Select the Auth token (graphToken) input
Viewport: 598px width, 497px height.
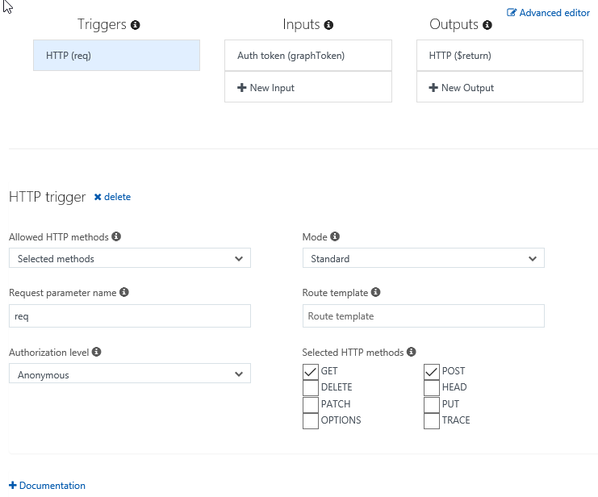[307, 56]
